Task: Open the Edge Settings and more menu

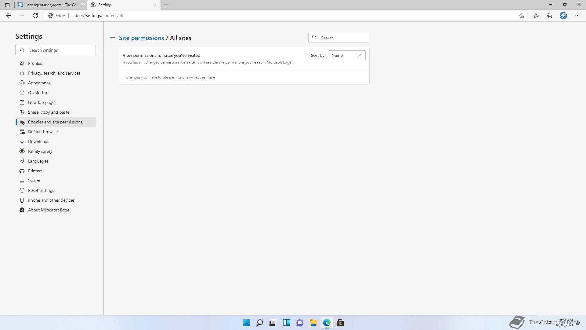Action: 577,16
